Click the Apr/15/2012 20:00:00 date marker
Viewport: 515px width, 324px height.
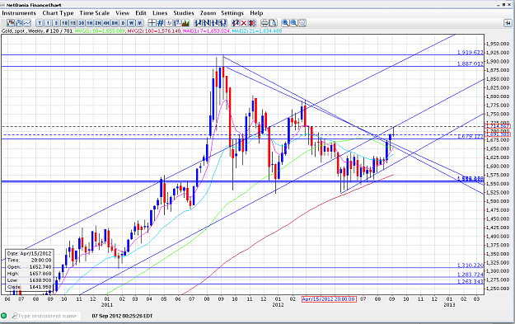coord(329,299)
